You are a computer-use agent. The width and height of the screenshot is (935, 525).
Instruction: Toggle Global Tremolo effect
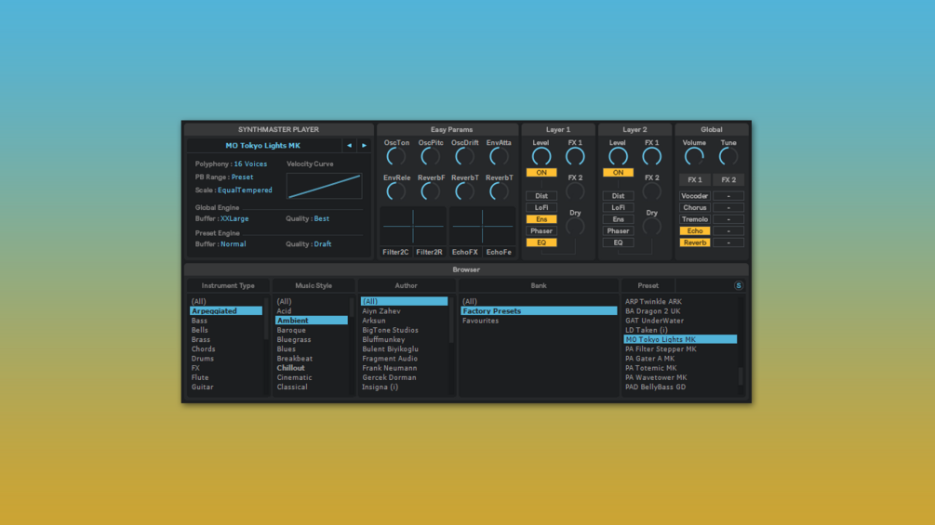[x=695, y=219]
